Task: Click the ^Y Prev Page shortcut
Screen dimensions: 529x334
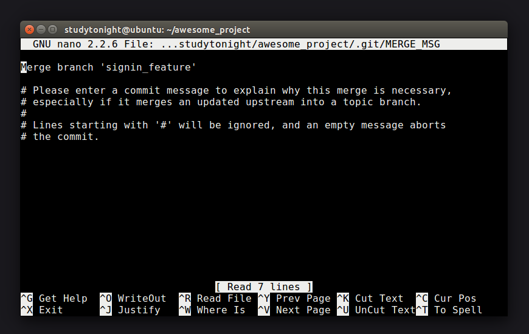Action: 294,299
